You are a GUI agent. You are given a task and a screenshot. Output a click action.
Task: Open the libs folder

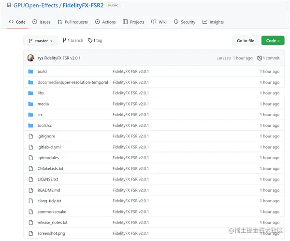[41, 93]
